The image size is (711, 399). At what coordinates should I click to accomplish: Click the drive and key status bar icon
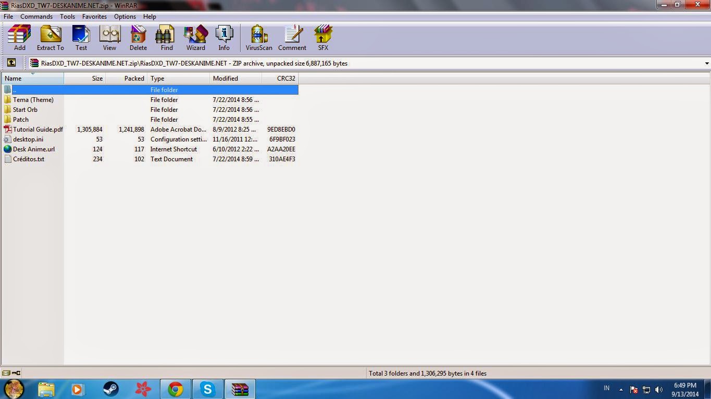tap(11, 373)
